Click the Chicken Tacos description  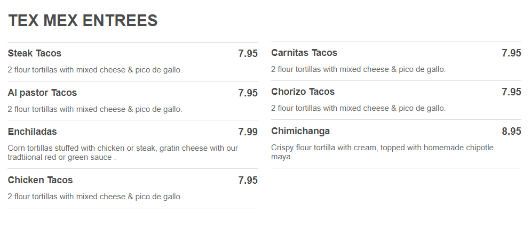(x=95, y=197)
